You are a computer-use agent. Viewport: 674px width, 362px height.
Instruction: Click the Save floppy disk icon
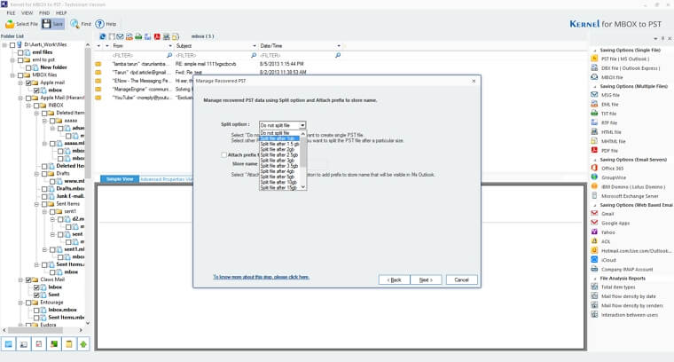(46, 24)
